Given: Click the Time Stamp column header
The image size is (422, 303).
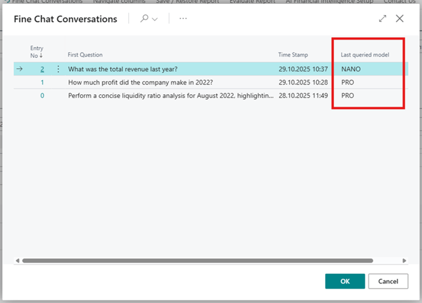Looking at the screenshot, I should click(x=293, y=55).
